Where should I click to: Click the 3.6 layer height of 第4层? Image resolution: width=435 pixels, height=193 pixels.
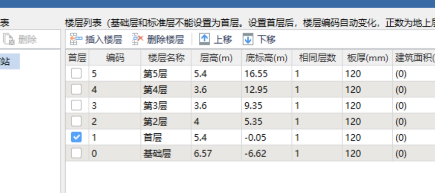click(216, 90)
